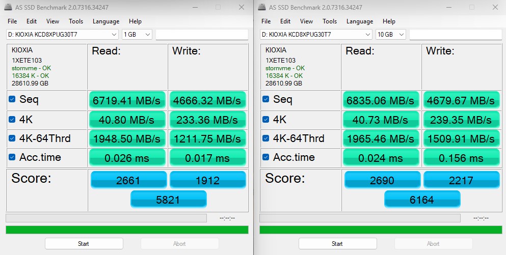Open the Tools menu in the 10 GB window
The image size is (506, 255).
click(x=330, y=21)
